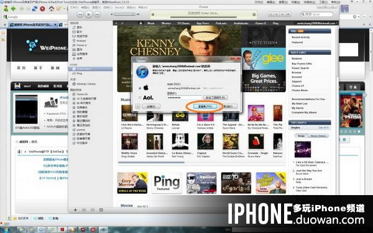
Task: Click the Maxthon green back arrow
Action: pyautogui.click(x=13, y=9)
